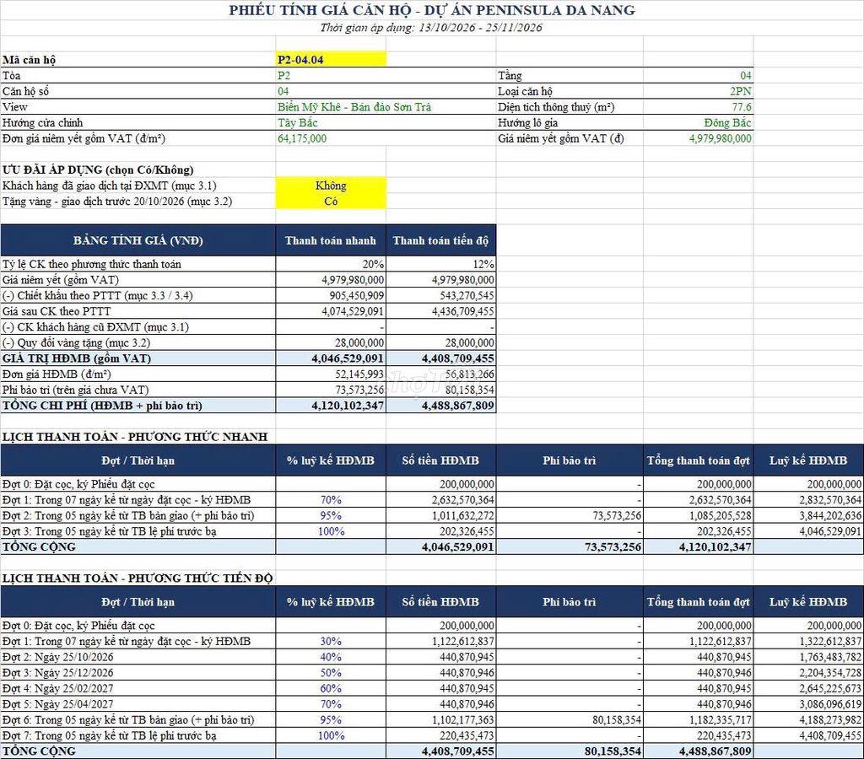Click "4,120,102,347" in the TỔNG CHI PHÍ row

tap(348, 406)
